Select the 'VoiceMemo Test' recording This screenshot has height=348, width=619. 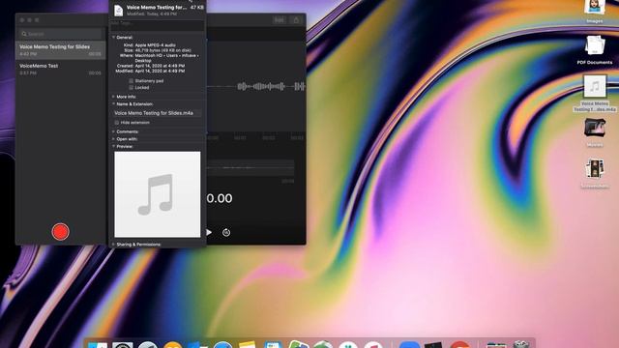pyautogui.click(x=60, y=69)
